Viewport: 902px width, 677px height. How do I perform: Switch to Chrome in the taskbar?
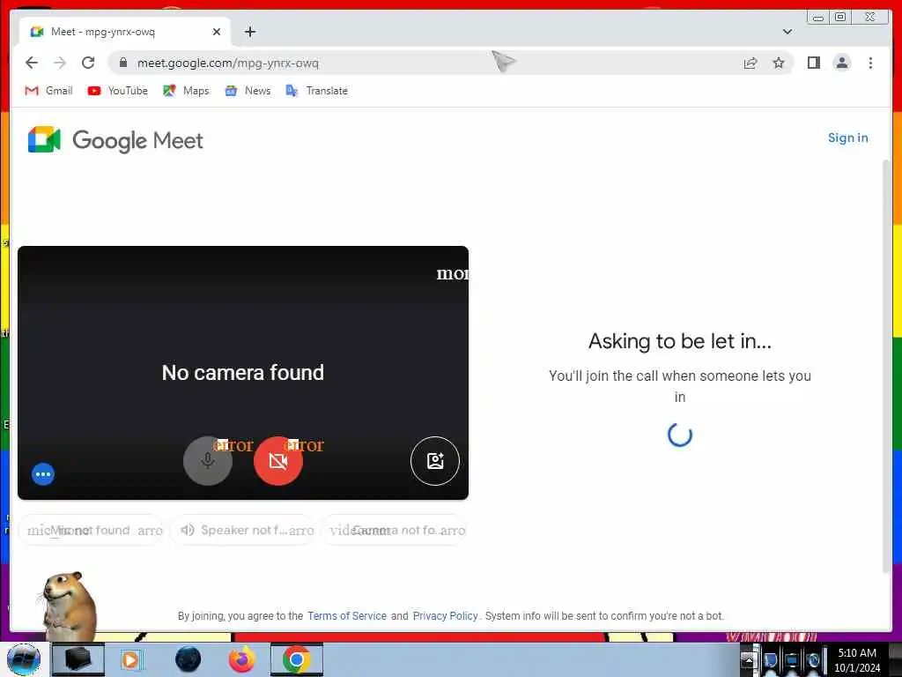tap(296, 659)
